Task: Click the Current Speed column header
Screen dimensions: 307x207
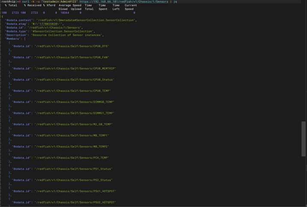Action: (x=131, y=7)
